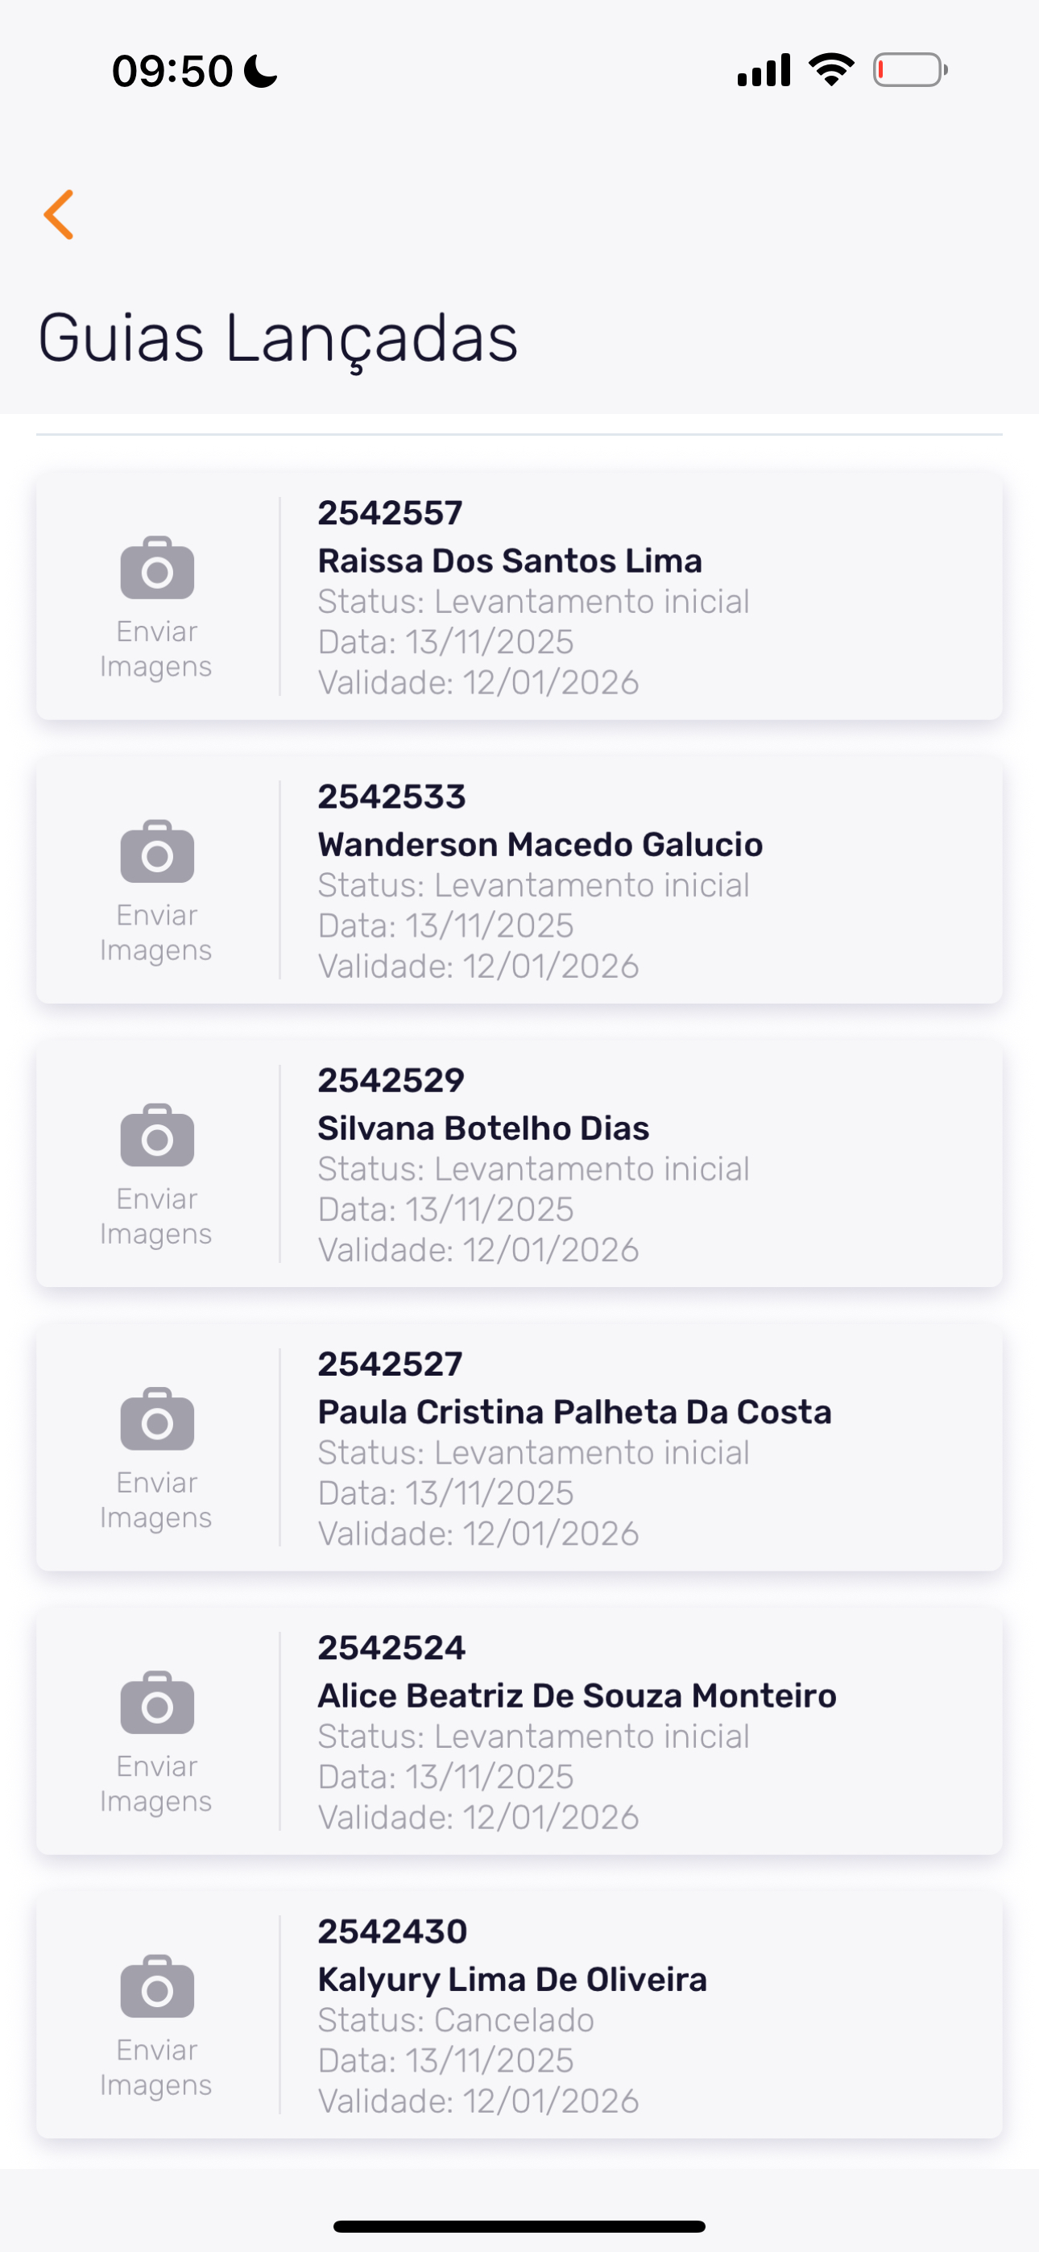Tap camera icon for Silvana Botelho Dias
Screen dimensions: 1039x2252
point(157,1136)
